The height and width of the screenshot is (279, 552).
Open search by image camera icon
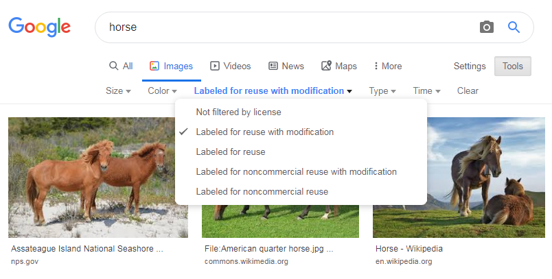tap(486, 27)
